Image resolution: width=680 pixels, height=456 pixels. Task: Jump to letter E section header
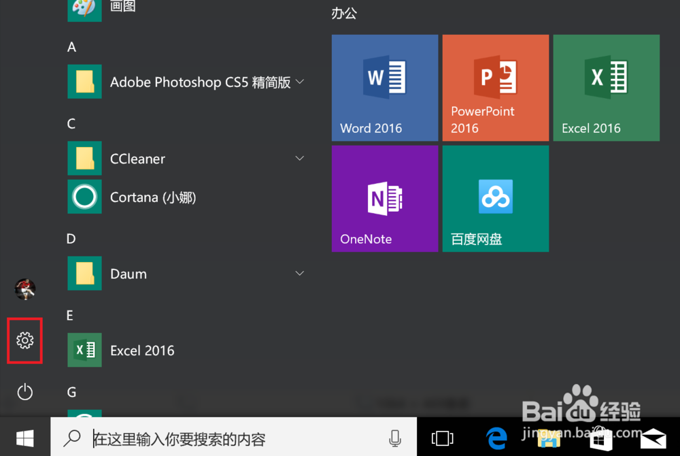(70, 315)
